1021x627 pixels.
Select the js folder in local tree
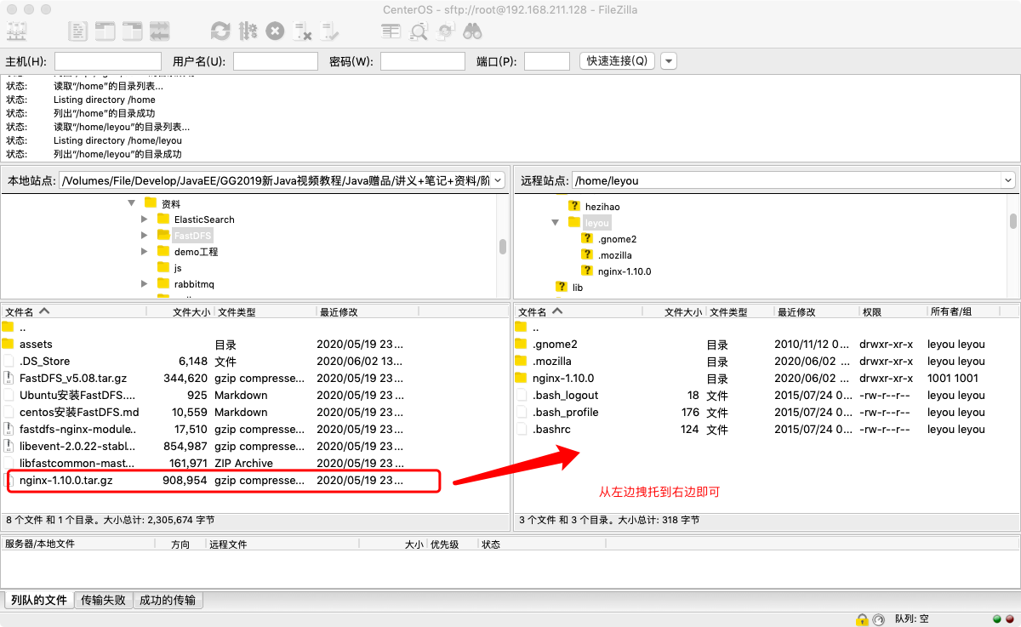(177, 268)
